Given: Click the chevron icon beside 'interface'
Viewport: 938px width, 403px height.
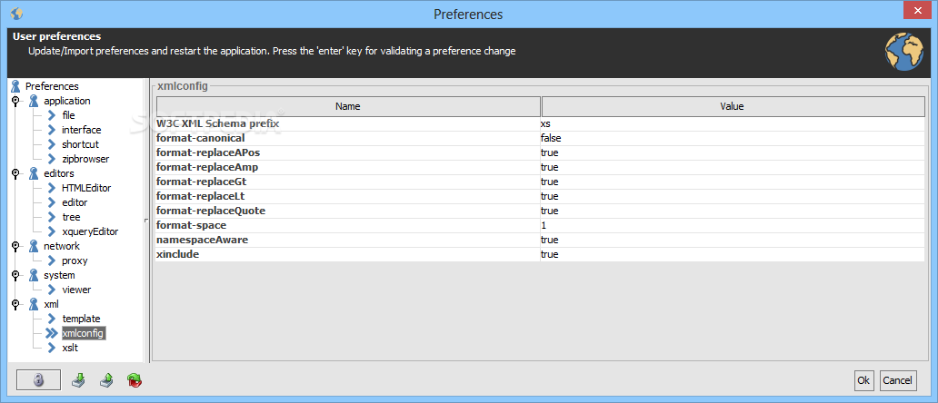Looking at the screenshot, I should (x=52, y=130).
